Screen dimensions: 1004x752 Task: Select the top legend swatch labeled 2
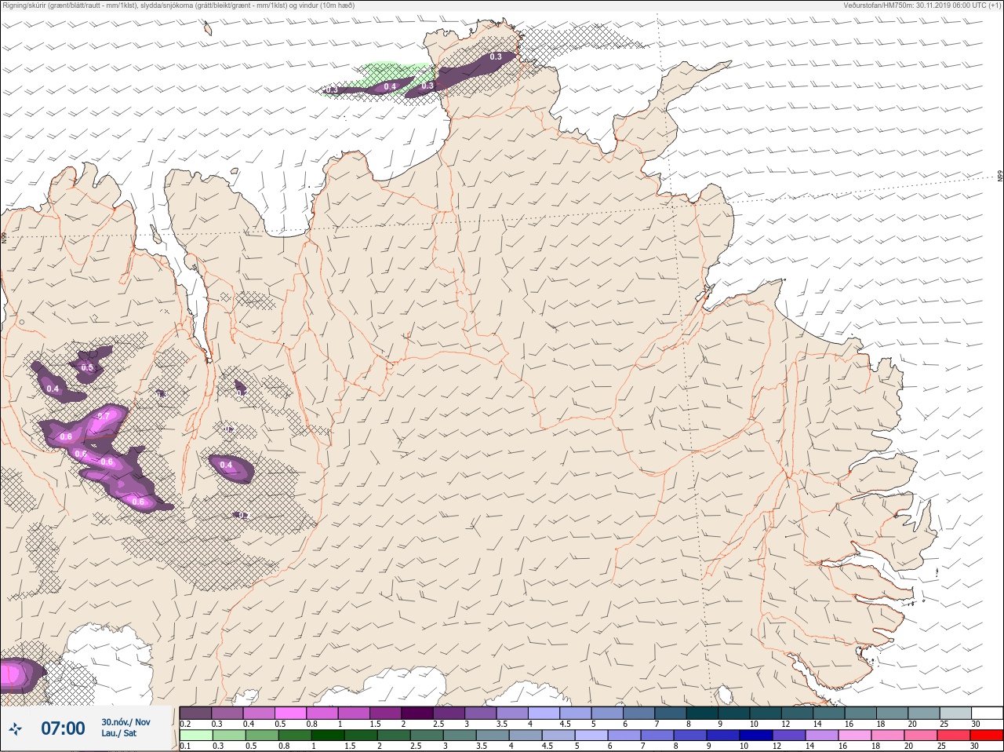tap(417, 713)
